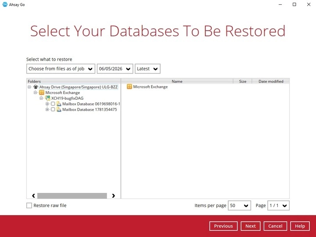Select Microsoft Exchange label in Folders tree
This screenshot has width=316, height=237.
pos(63,93)
